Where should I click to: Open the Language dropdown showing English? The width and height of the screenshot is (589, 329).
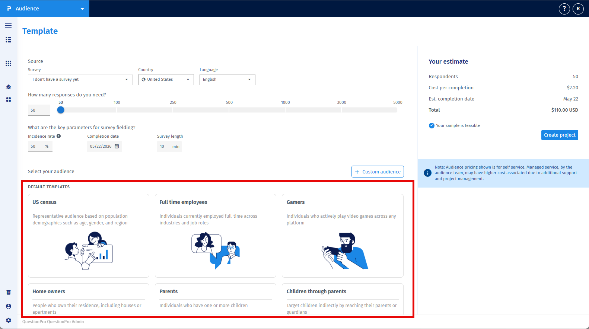pos(227,80)
